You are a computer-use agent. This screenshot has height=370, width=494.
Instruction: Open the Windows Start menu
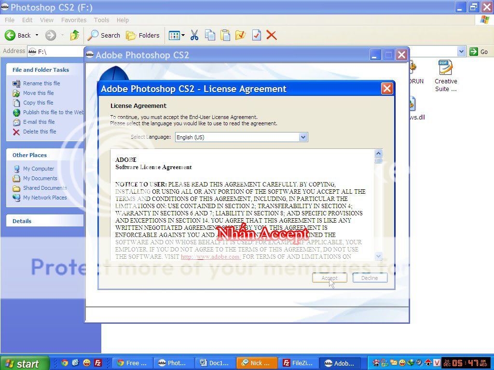click(x=25, y=363)
